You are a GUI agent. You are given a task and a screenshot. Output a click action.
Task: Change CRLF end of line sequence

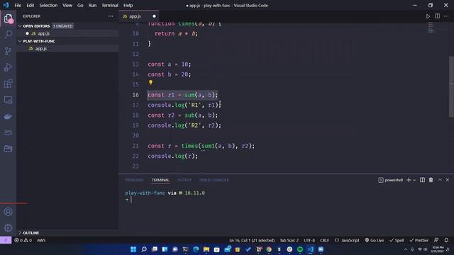pyautogui.click(x=324, y=240)
